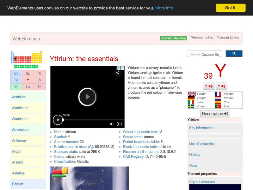
Task: Click the Dutch flag icon
Action: pyautogui.click(x=218, y=98)
